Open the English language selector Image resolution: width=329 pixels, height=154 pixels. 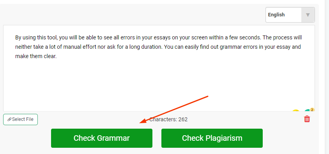290,15
